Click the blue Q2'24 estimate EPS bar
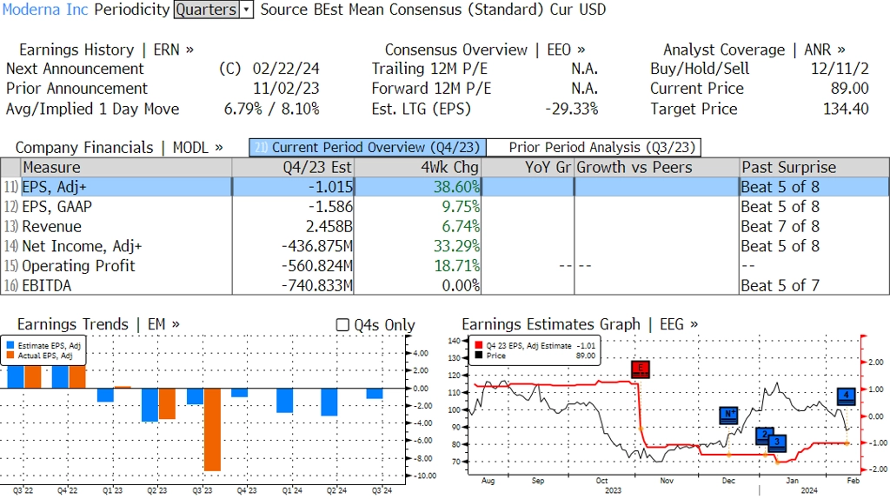Viewport: 890px width, 499px height. click(x=329, y=402)
